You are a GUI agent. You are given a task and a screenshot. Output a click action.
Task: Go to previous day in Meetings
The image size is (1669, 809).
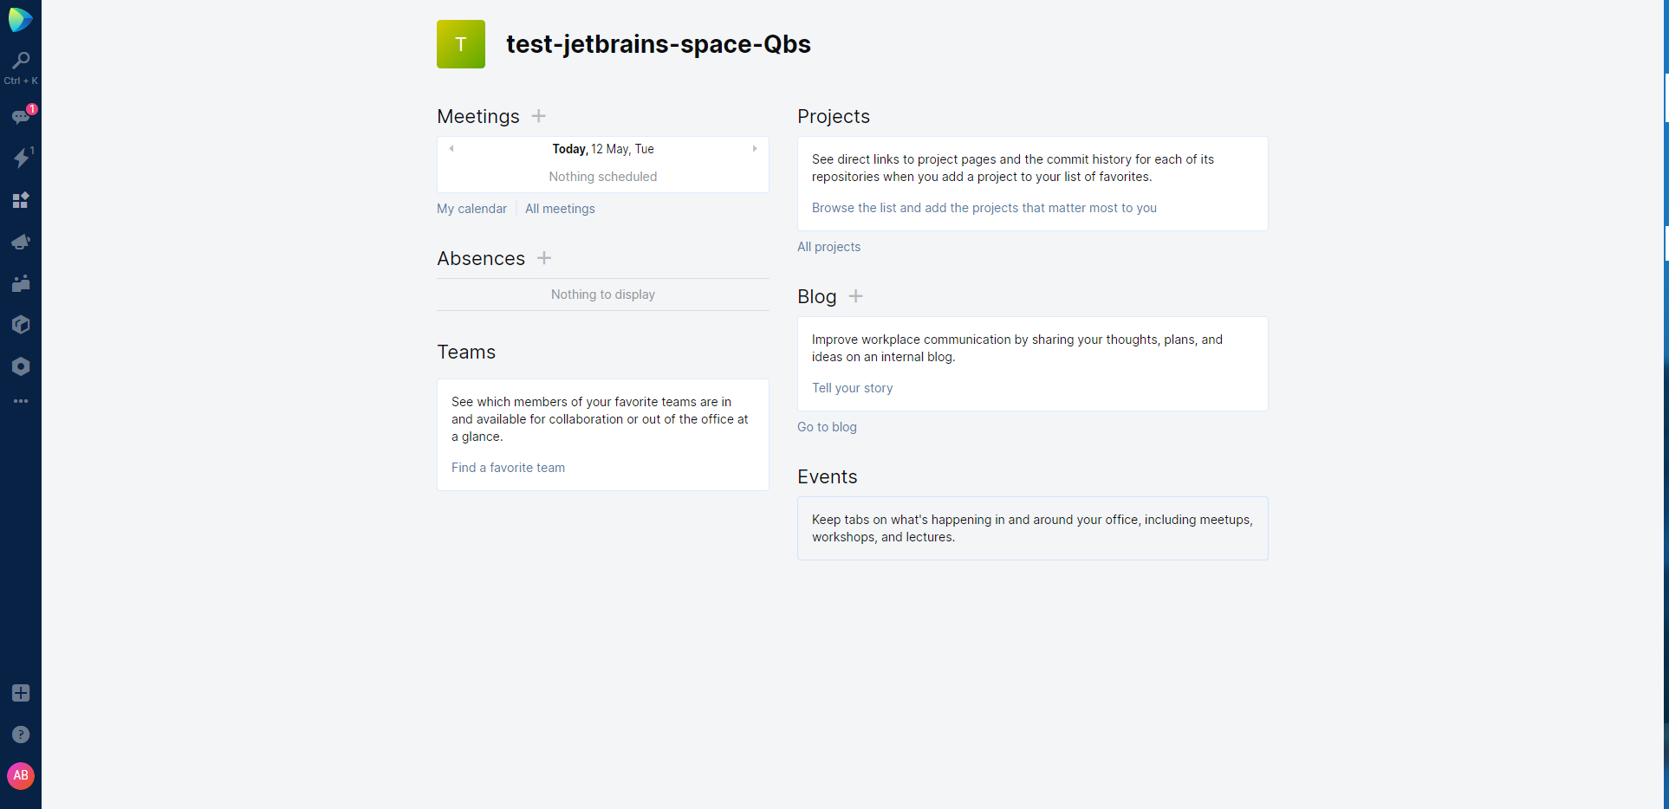click(451, 149)
